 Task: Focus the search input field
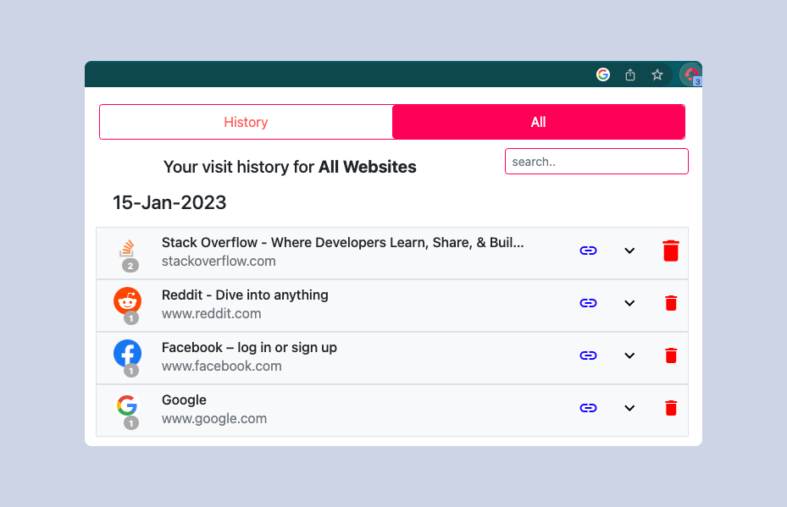[596, 162]
